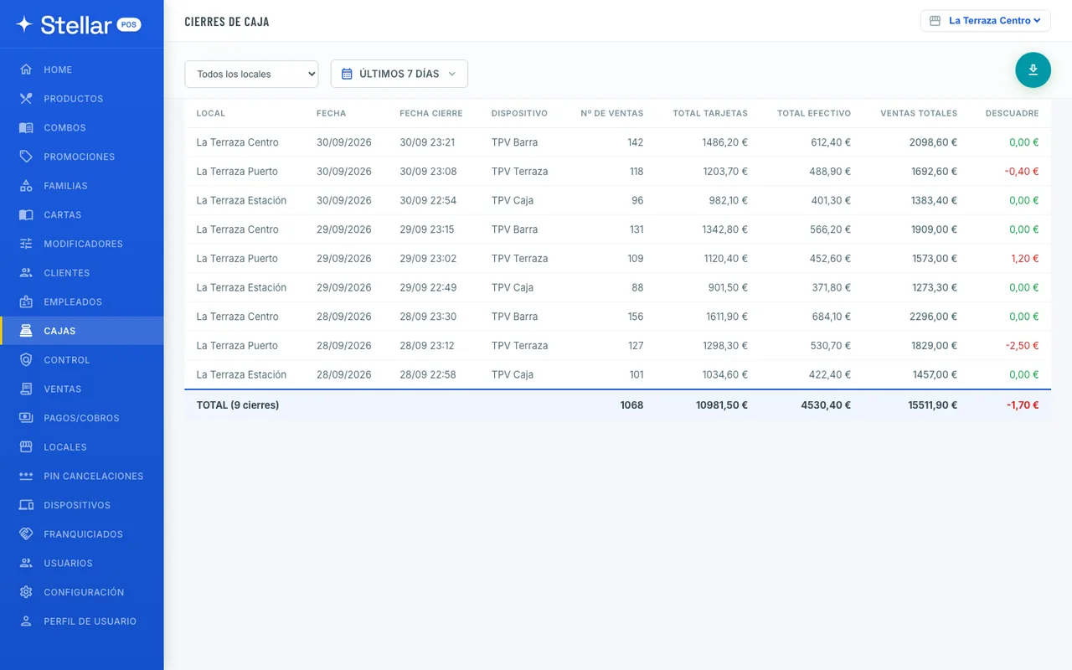Sort by Ventas Totales column header
The width and height of the screenshot is (1072, 670).
pyautogui.click(x=919, y=113)
